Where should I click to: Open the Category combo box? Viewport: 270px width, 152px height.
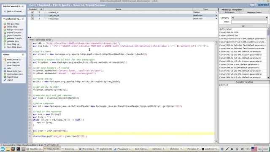coord(249,18)
